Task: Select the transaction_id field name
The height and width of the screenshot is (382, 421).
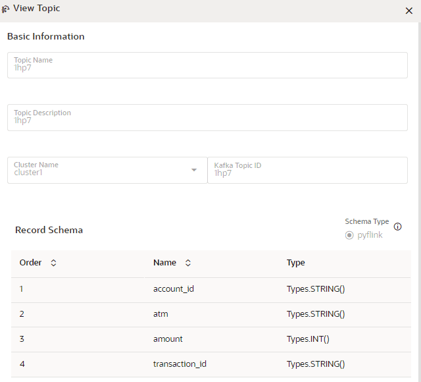Action: pyautogui.click(x=180, y=364)
